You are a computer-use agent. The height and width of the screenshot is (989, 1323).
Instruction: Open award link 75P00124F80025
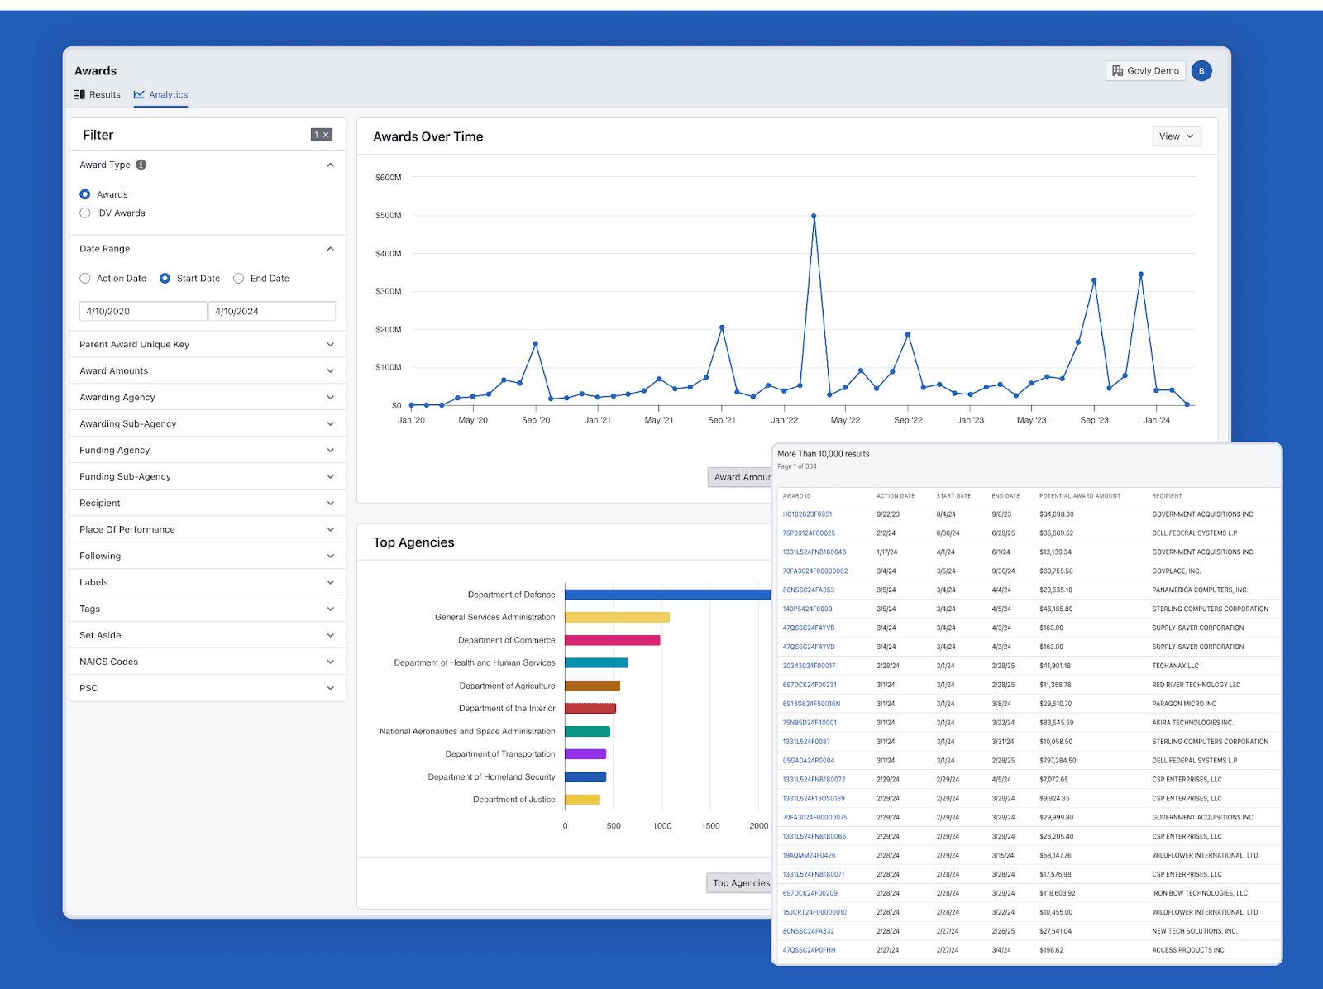(x=809, y=533)
